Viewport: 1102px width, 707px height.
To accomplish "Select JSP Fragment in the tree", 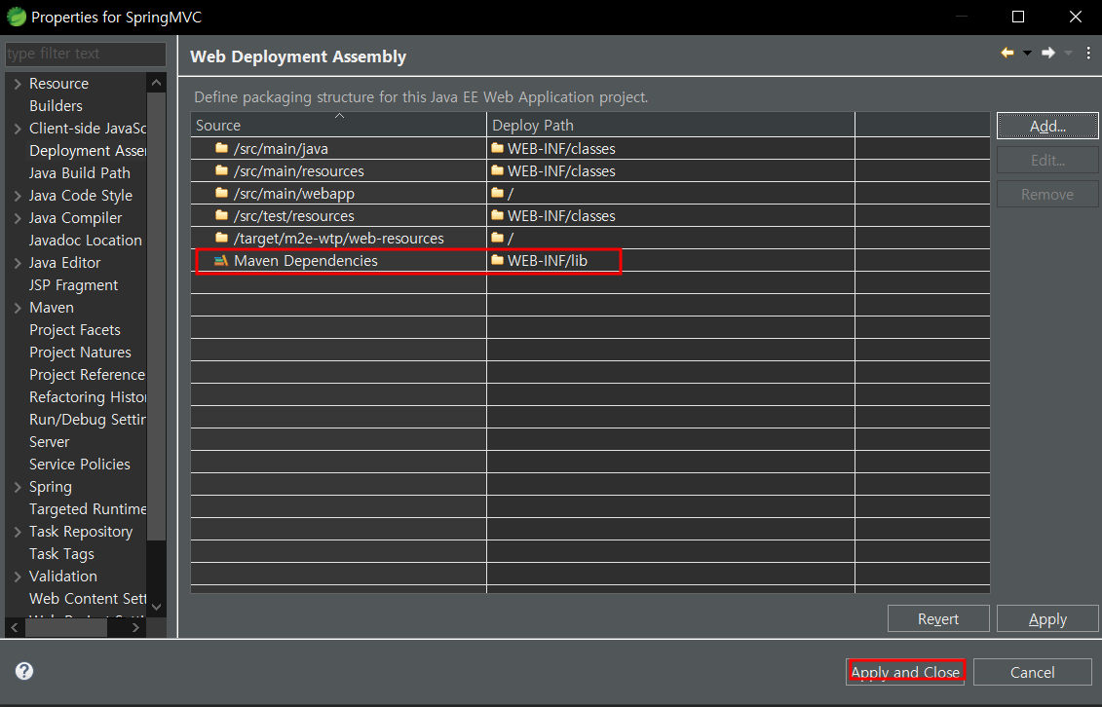I will click(x=73, y=285).
